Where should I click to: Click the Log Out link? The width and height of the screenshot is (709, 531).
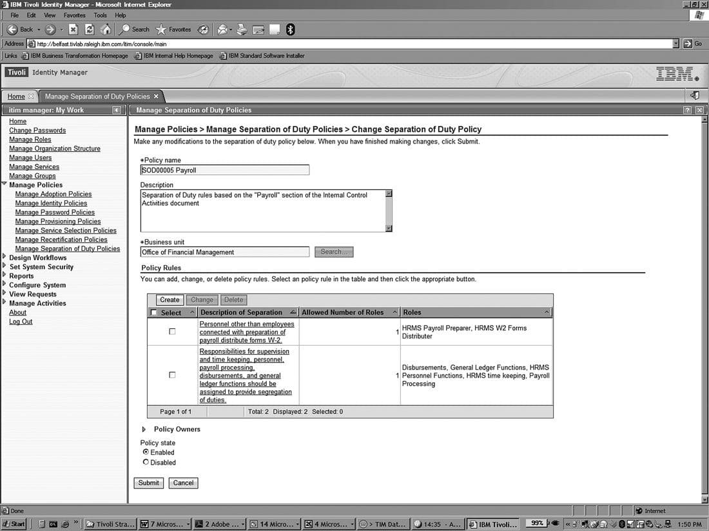click(21, 321)
